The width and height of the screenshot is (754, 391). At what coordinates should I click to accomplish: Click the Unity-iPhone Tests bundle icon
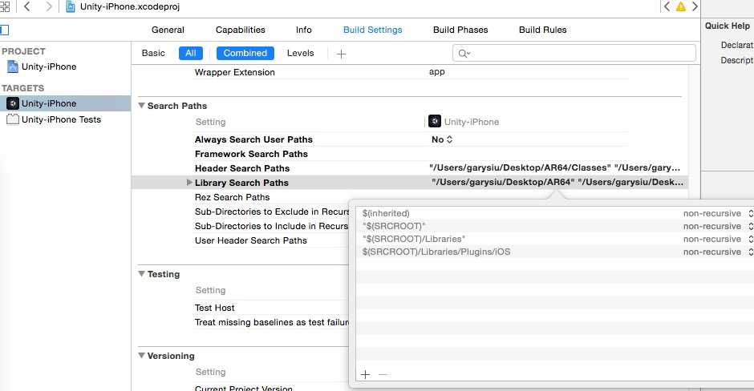[13, 119]
